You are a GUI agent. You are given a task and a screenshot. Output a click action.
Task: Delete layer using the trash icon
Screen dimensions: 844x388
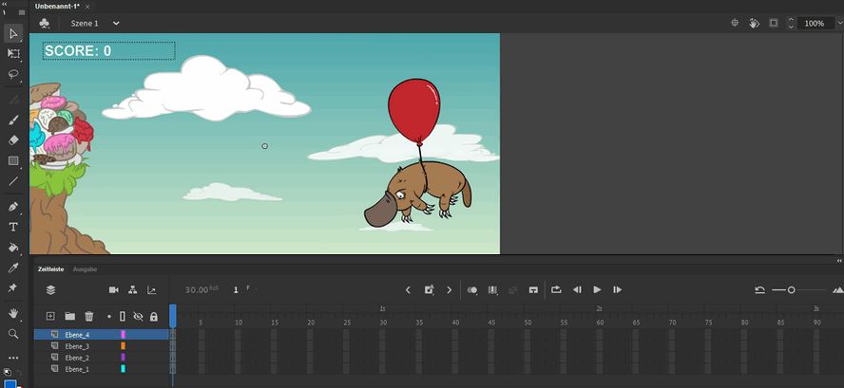pyautogui.click(x=89, y=316)
